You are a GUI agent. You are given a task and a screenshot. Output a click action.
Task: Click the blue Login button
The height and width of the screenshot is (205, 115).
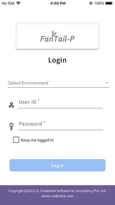click(58, 165)
